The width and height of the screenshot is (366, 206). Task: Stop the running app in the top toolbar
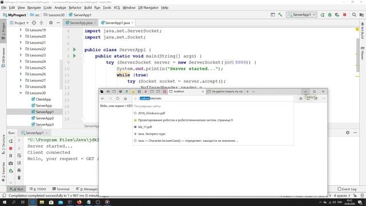click(344, 15)
